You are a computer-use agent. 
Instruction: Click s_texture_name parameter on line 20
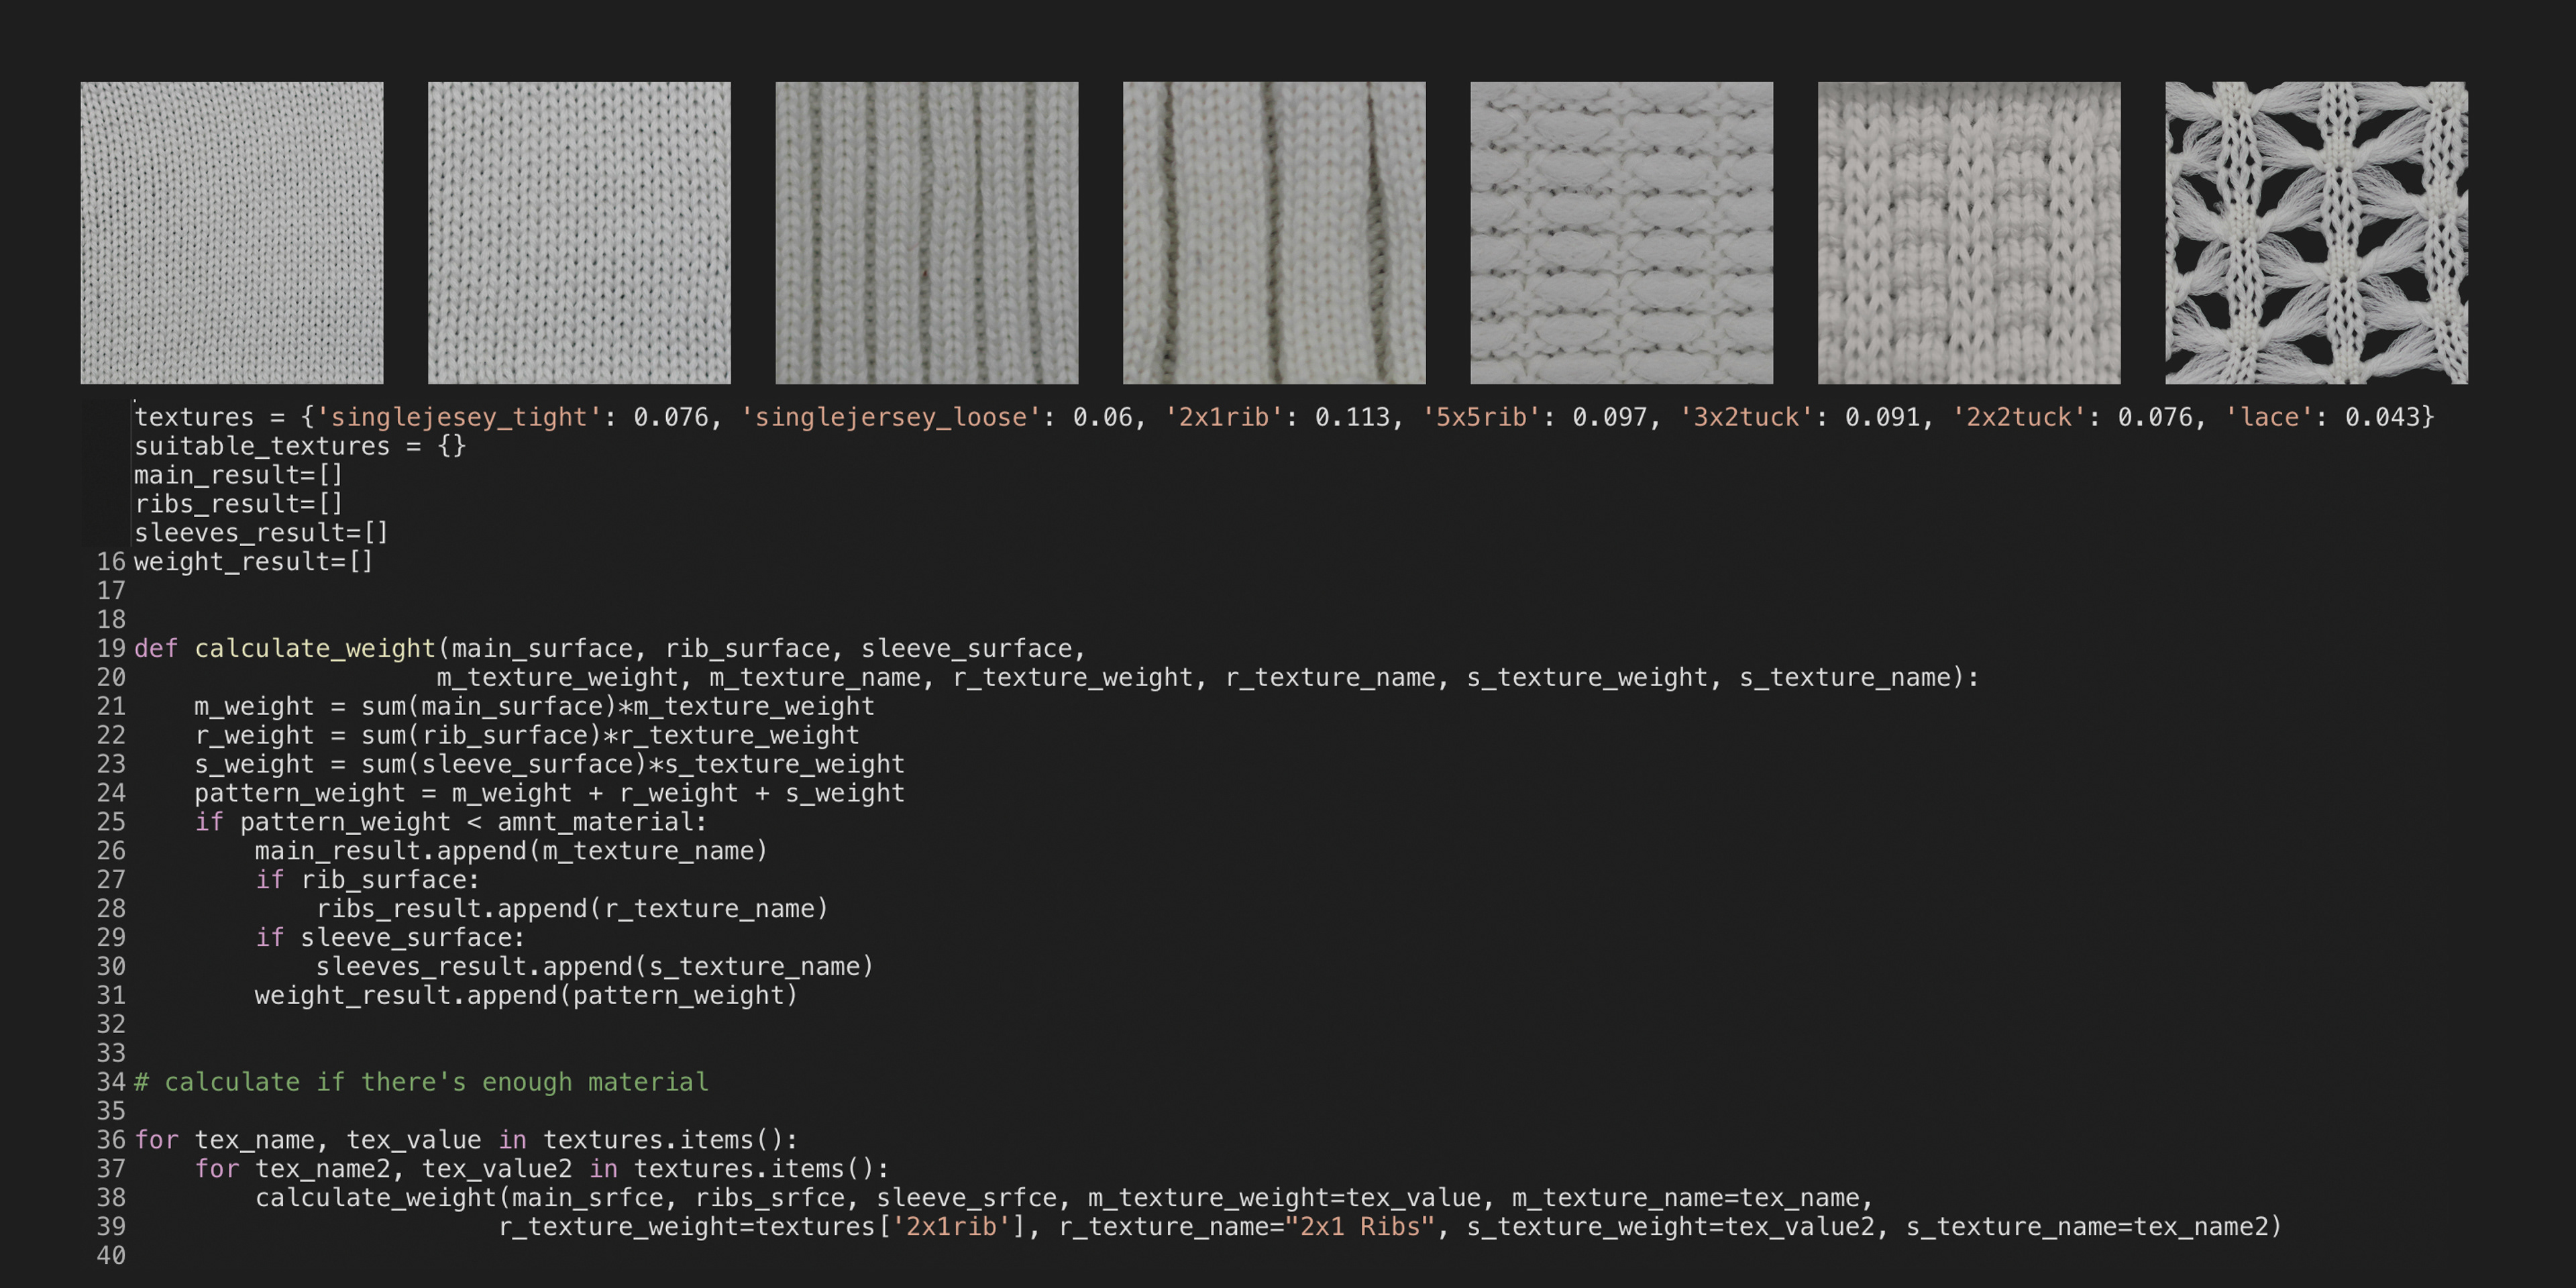click(1845, 678)
